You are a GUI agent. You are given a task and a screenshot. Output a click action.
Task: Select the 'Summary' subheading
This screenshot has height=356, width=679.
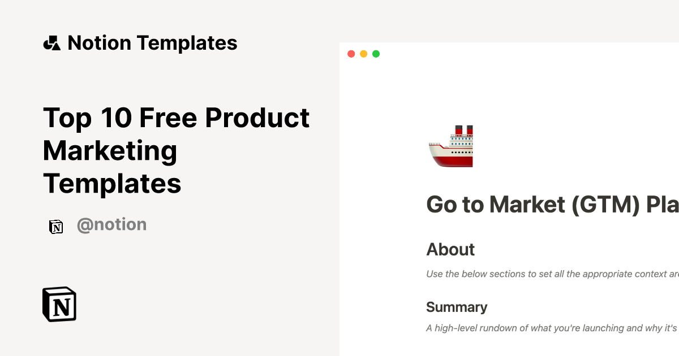[x=456, y=307]
